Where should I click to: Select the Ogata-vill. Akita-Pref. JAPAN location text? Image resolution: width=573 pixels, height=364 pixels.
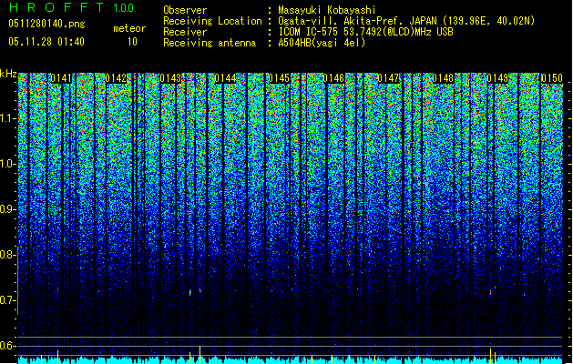pyautogui.click(x=406, y=21)
